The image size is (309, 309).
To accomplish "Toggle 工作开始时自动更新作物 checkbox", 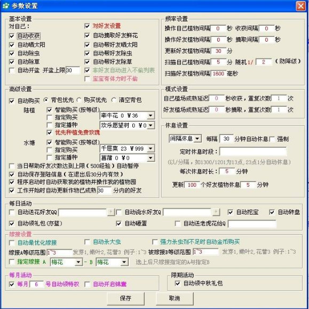I will click(x=12, y=191).
